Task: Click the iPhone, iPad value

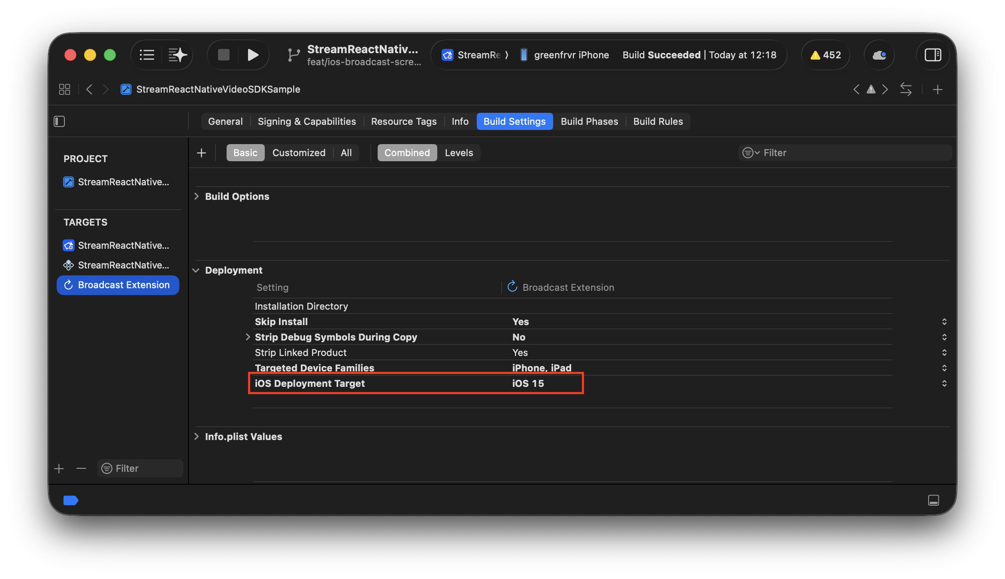Action: pyautogui.click(x=542, y=368)
